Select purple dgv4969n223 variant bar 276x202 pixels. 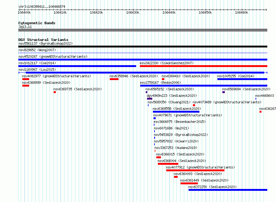(x=149, y=99)
